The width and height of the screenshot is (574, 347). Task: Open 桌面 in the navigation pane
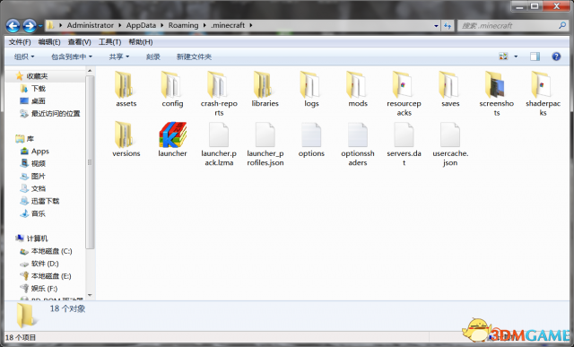click(38, 101)
